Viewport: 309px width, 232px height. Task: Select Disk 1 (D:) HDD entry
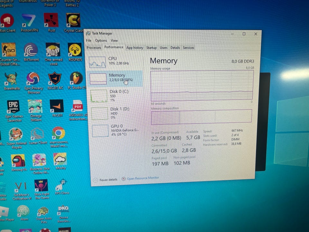(x=117, y=113)
